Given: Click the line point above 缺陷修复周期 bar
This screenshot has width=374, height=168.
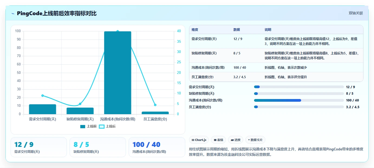Looking at the screenshot, I should 80,104.
